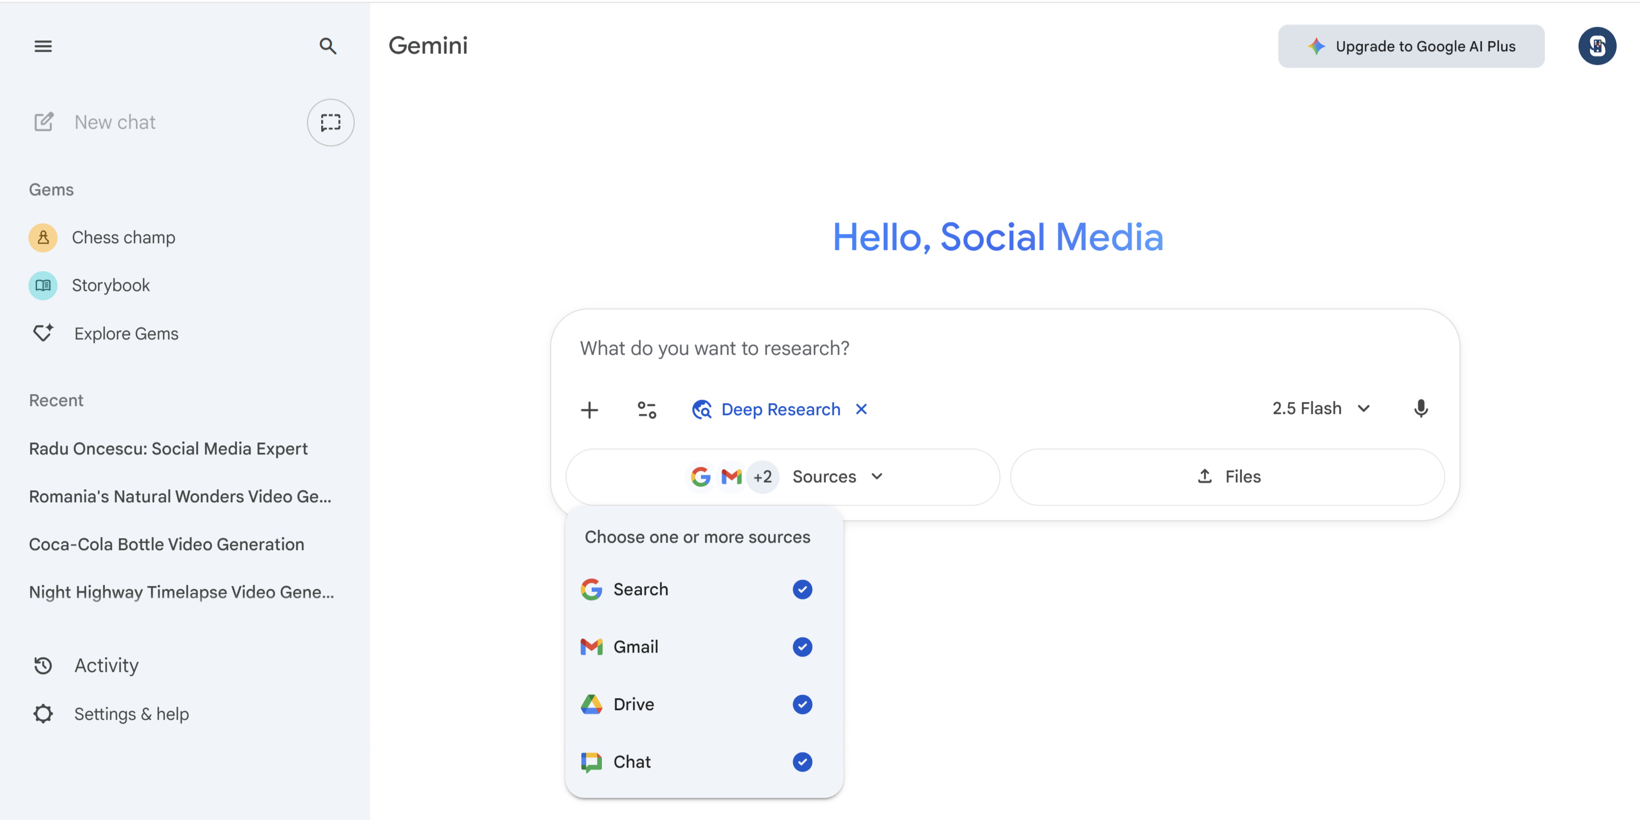Open the account profile avatar

(x=1596, y=46)
